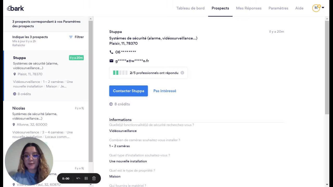This screenshot has height=187, width=333.
Task: Click the masked phone number 06********
Action: pos(126,52)
